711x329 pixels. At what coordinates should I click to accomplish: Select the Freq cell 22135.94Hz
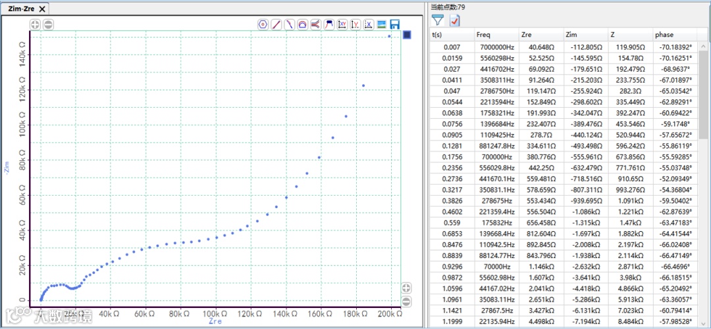coord(496,321)
